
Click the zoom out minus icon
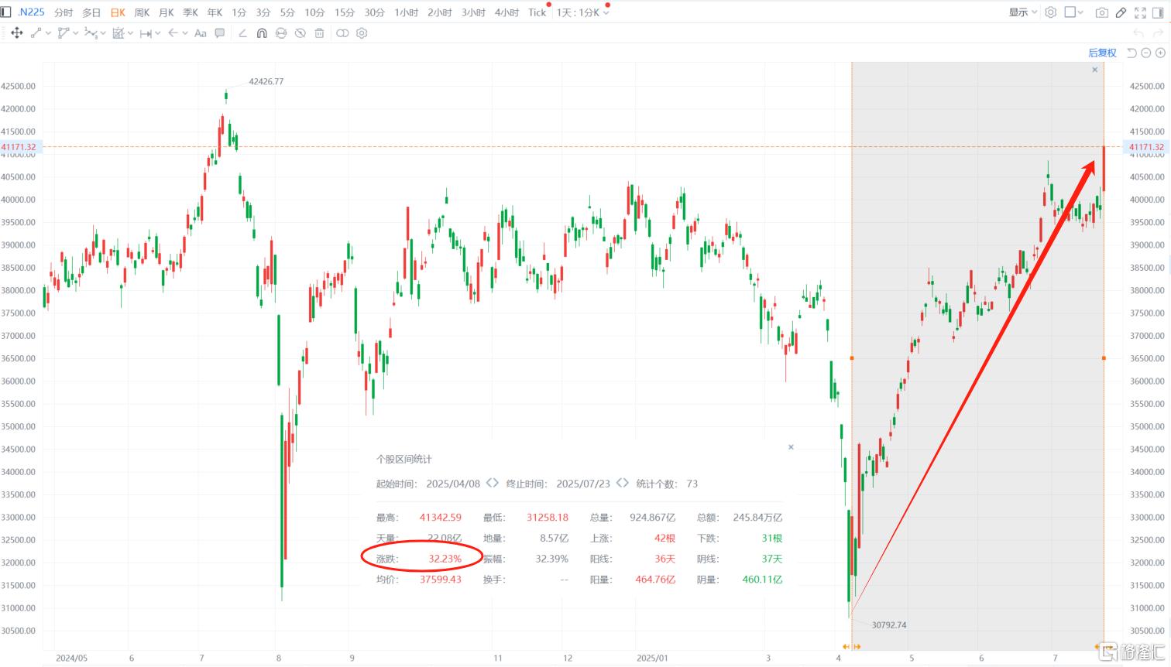[x=1146, y=53]
